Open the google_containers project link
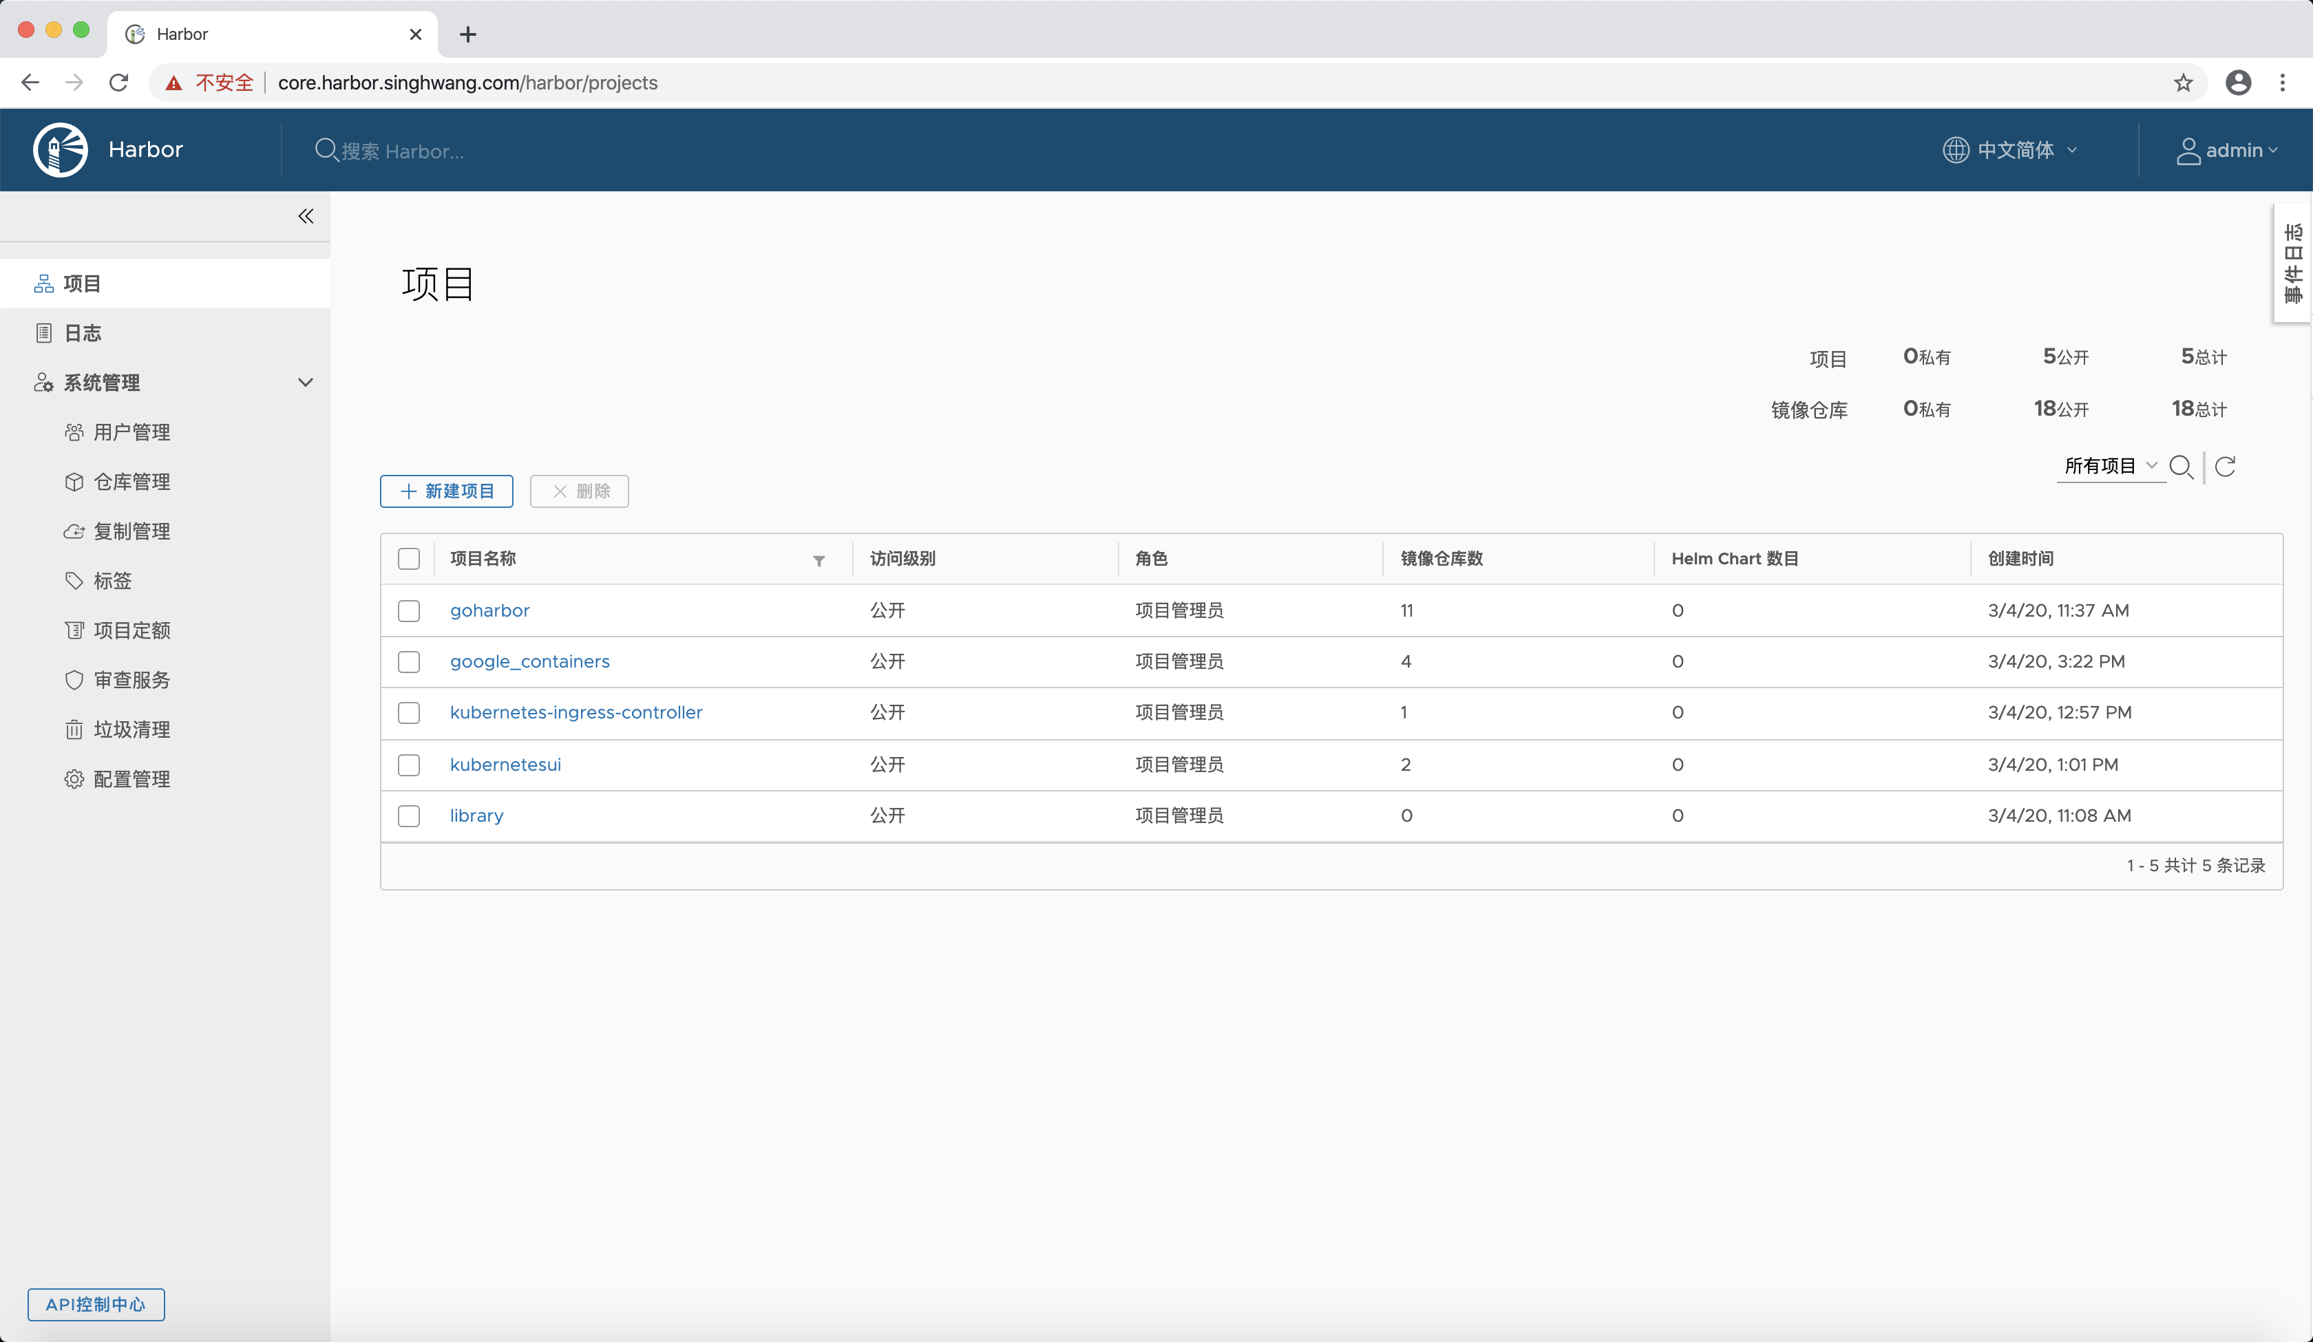Image resolution: width=2313 pixels, height=1342 pixels. (x=529, y=662)
